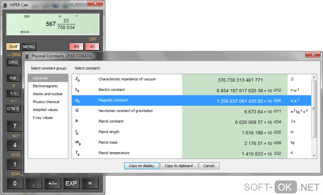The width and height of the screenshot is (323, 195).
Task: Select Atomic and nuclear group
Action: tap(48, 94)
